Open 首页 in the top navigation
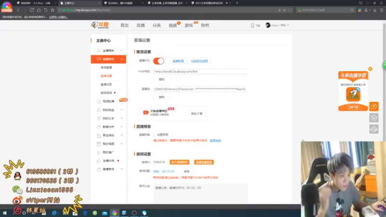386x217 pixels. point(124,26)
